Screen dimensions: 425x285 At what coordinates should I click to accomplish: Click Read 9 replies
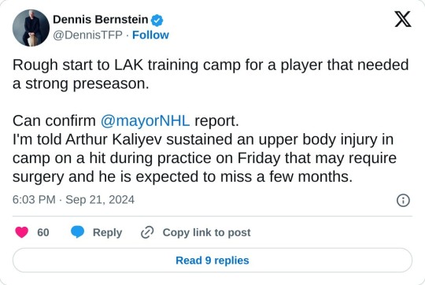tap(213, 261)
